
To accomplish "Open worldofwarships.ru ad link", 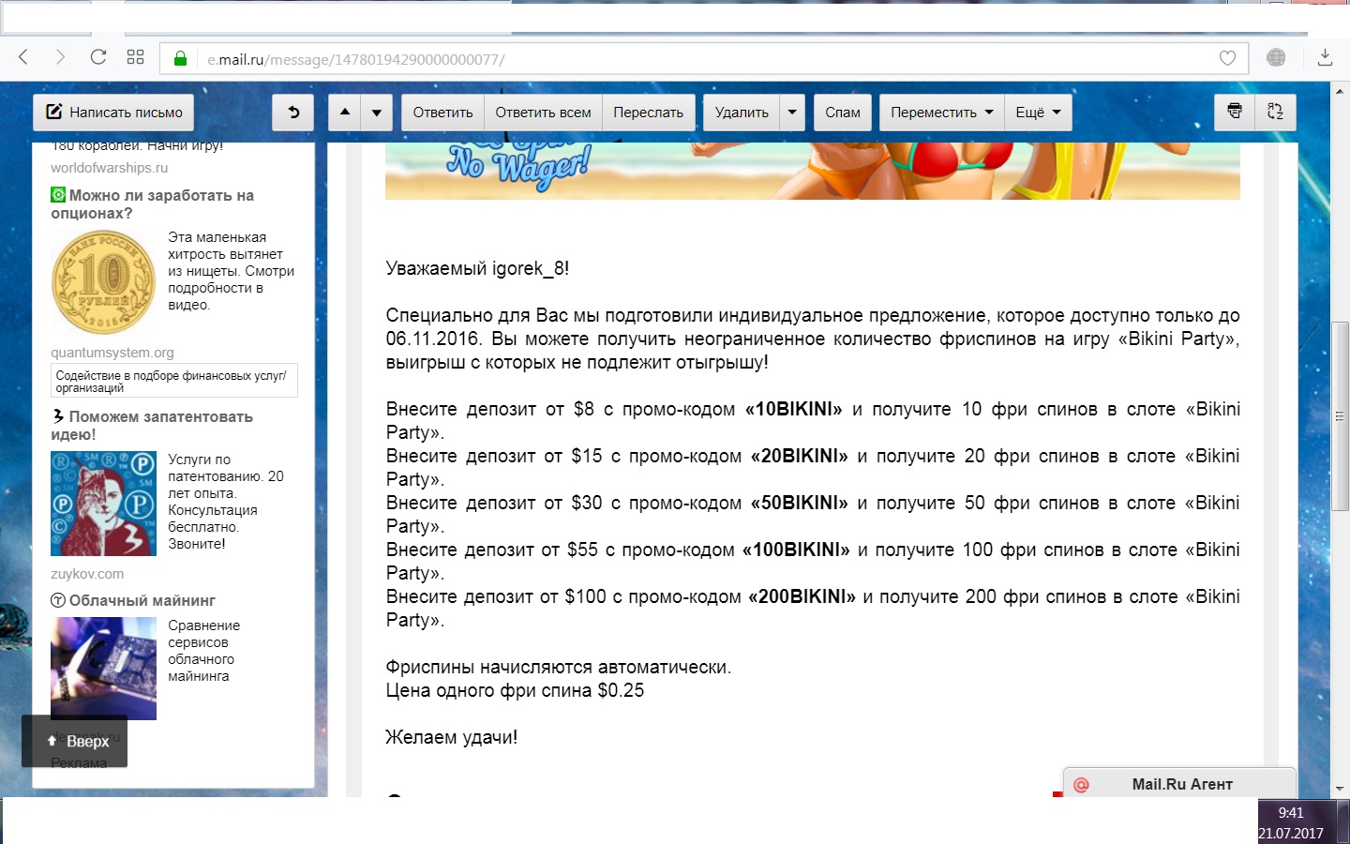I will pos(109,168).
